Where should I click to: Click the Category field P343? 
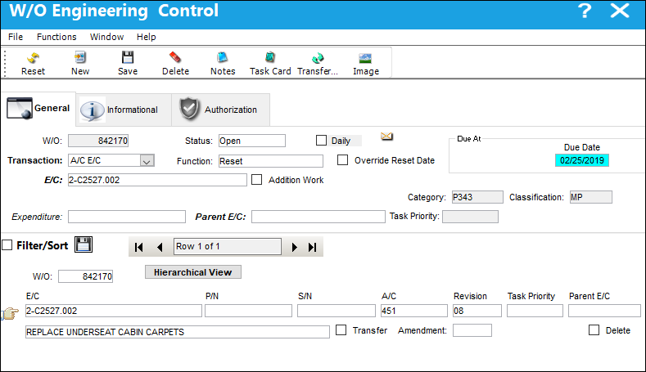pyautogui.click(x=477, y=197)
